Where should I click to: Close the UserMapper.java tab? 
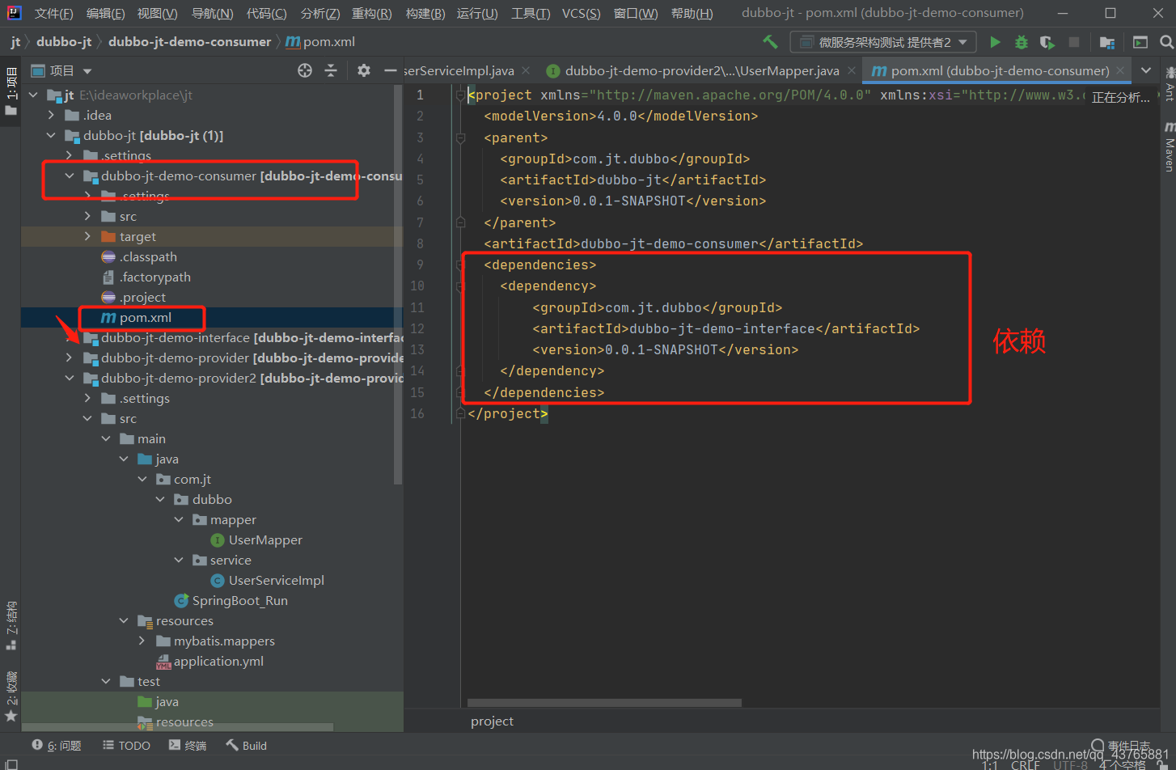(851, 71)
